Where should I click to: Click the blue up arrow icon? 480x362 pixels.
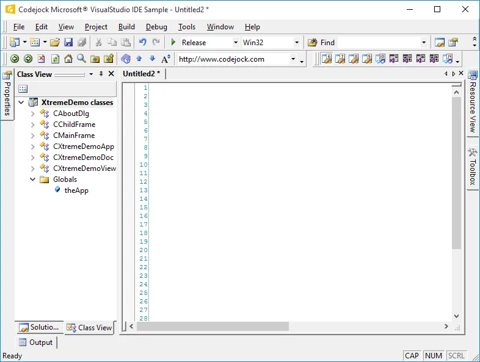pyautogui.click(x=139, y=59)
